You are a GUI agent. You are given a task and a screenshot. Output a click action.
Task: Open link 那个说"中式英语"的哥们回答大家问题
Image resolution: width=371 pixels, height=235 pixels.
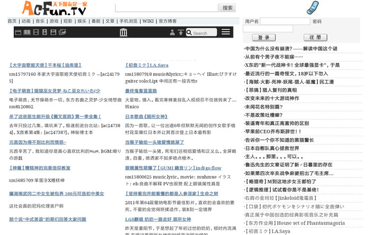click(48, 220)
